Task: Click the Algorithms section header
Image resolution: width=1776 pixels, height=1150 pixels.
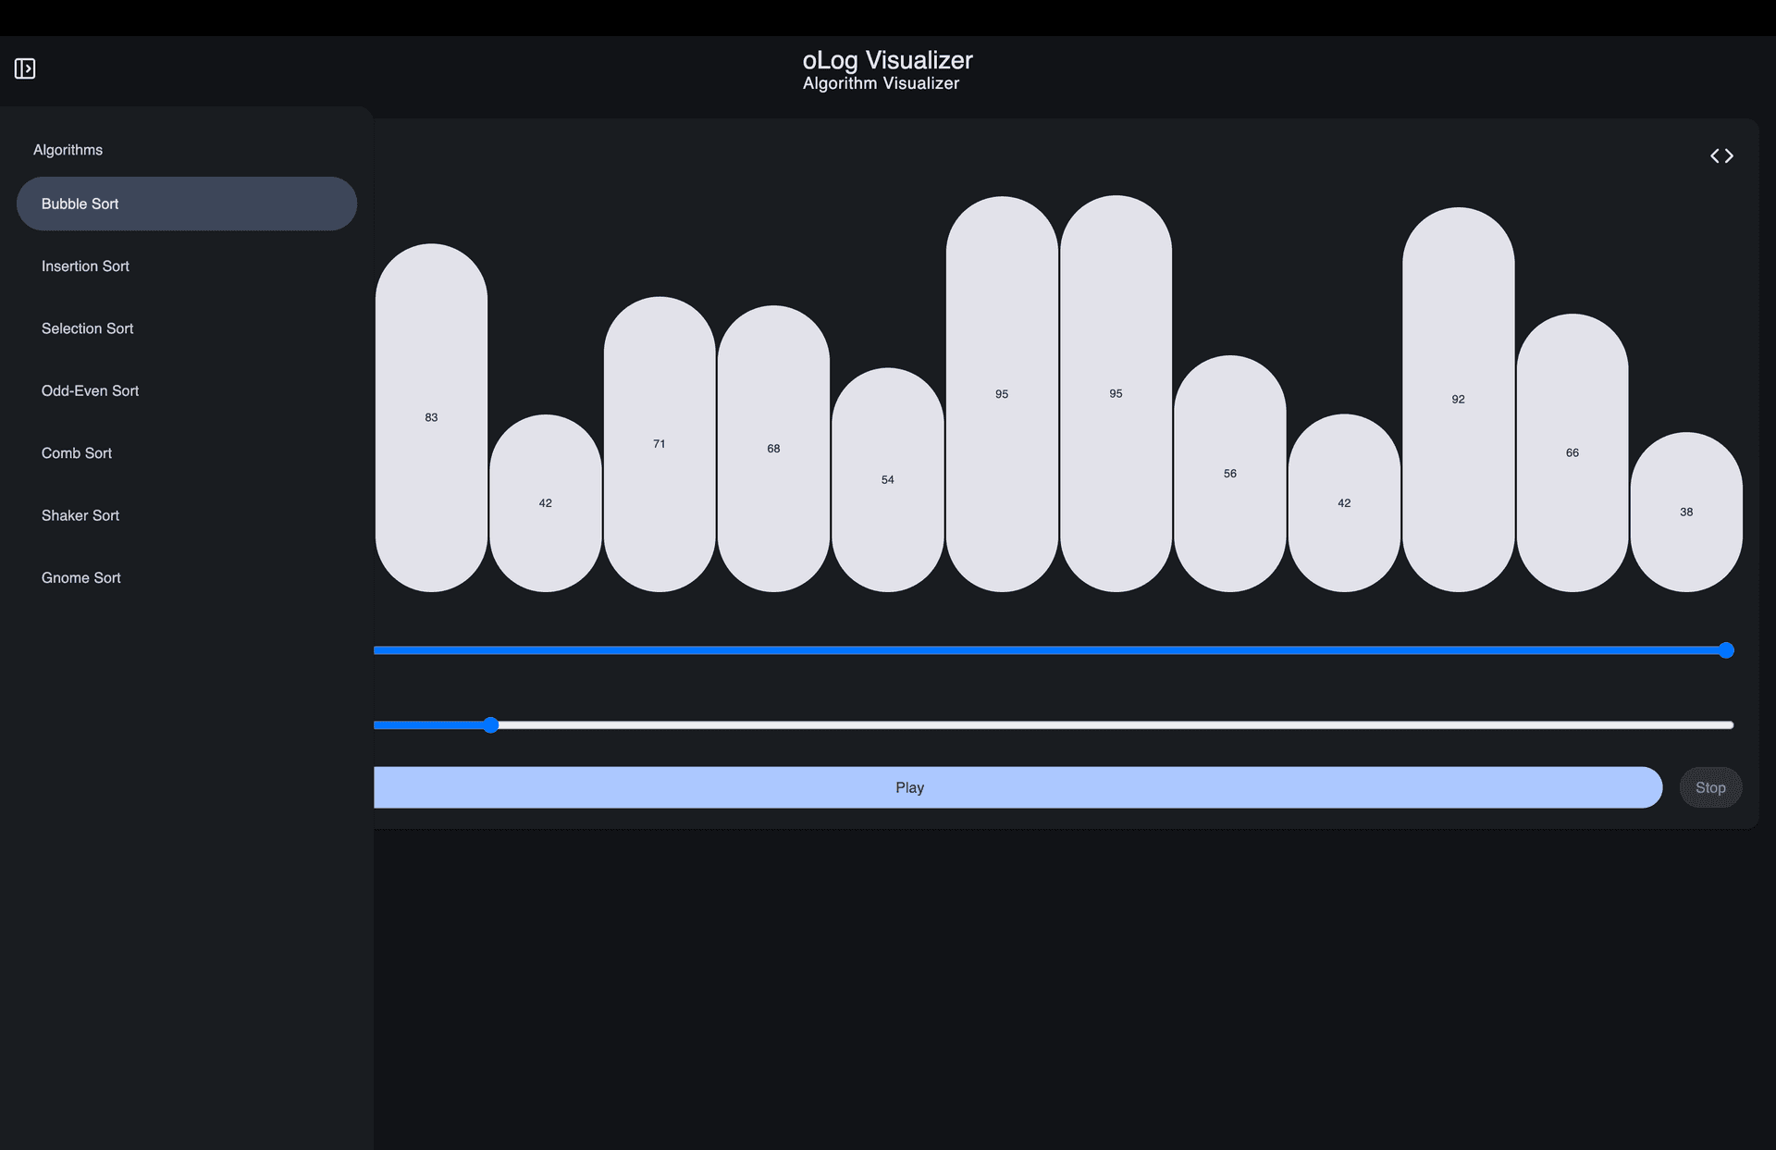Action: [x=68, y=149]
